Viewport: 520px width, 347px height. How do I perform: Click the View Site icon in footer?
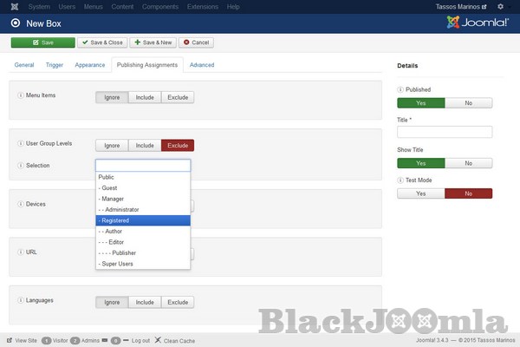(10, 340)
